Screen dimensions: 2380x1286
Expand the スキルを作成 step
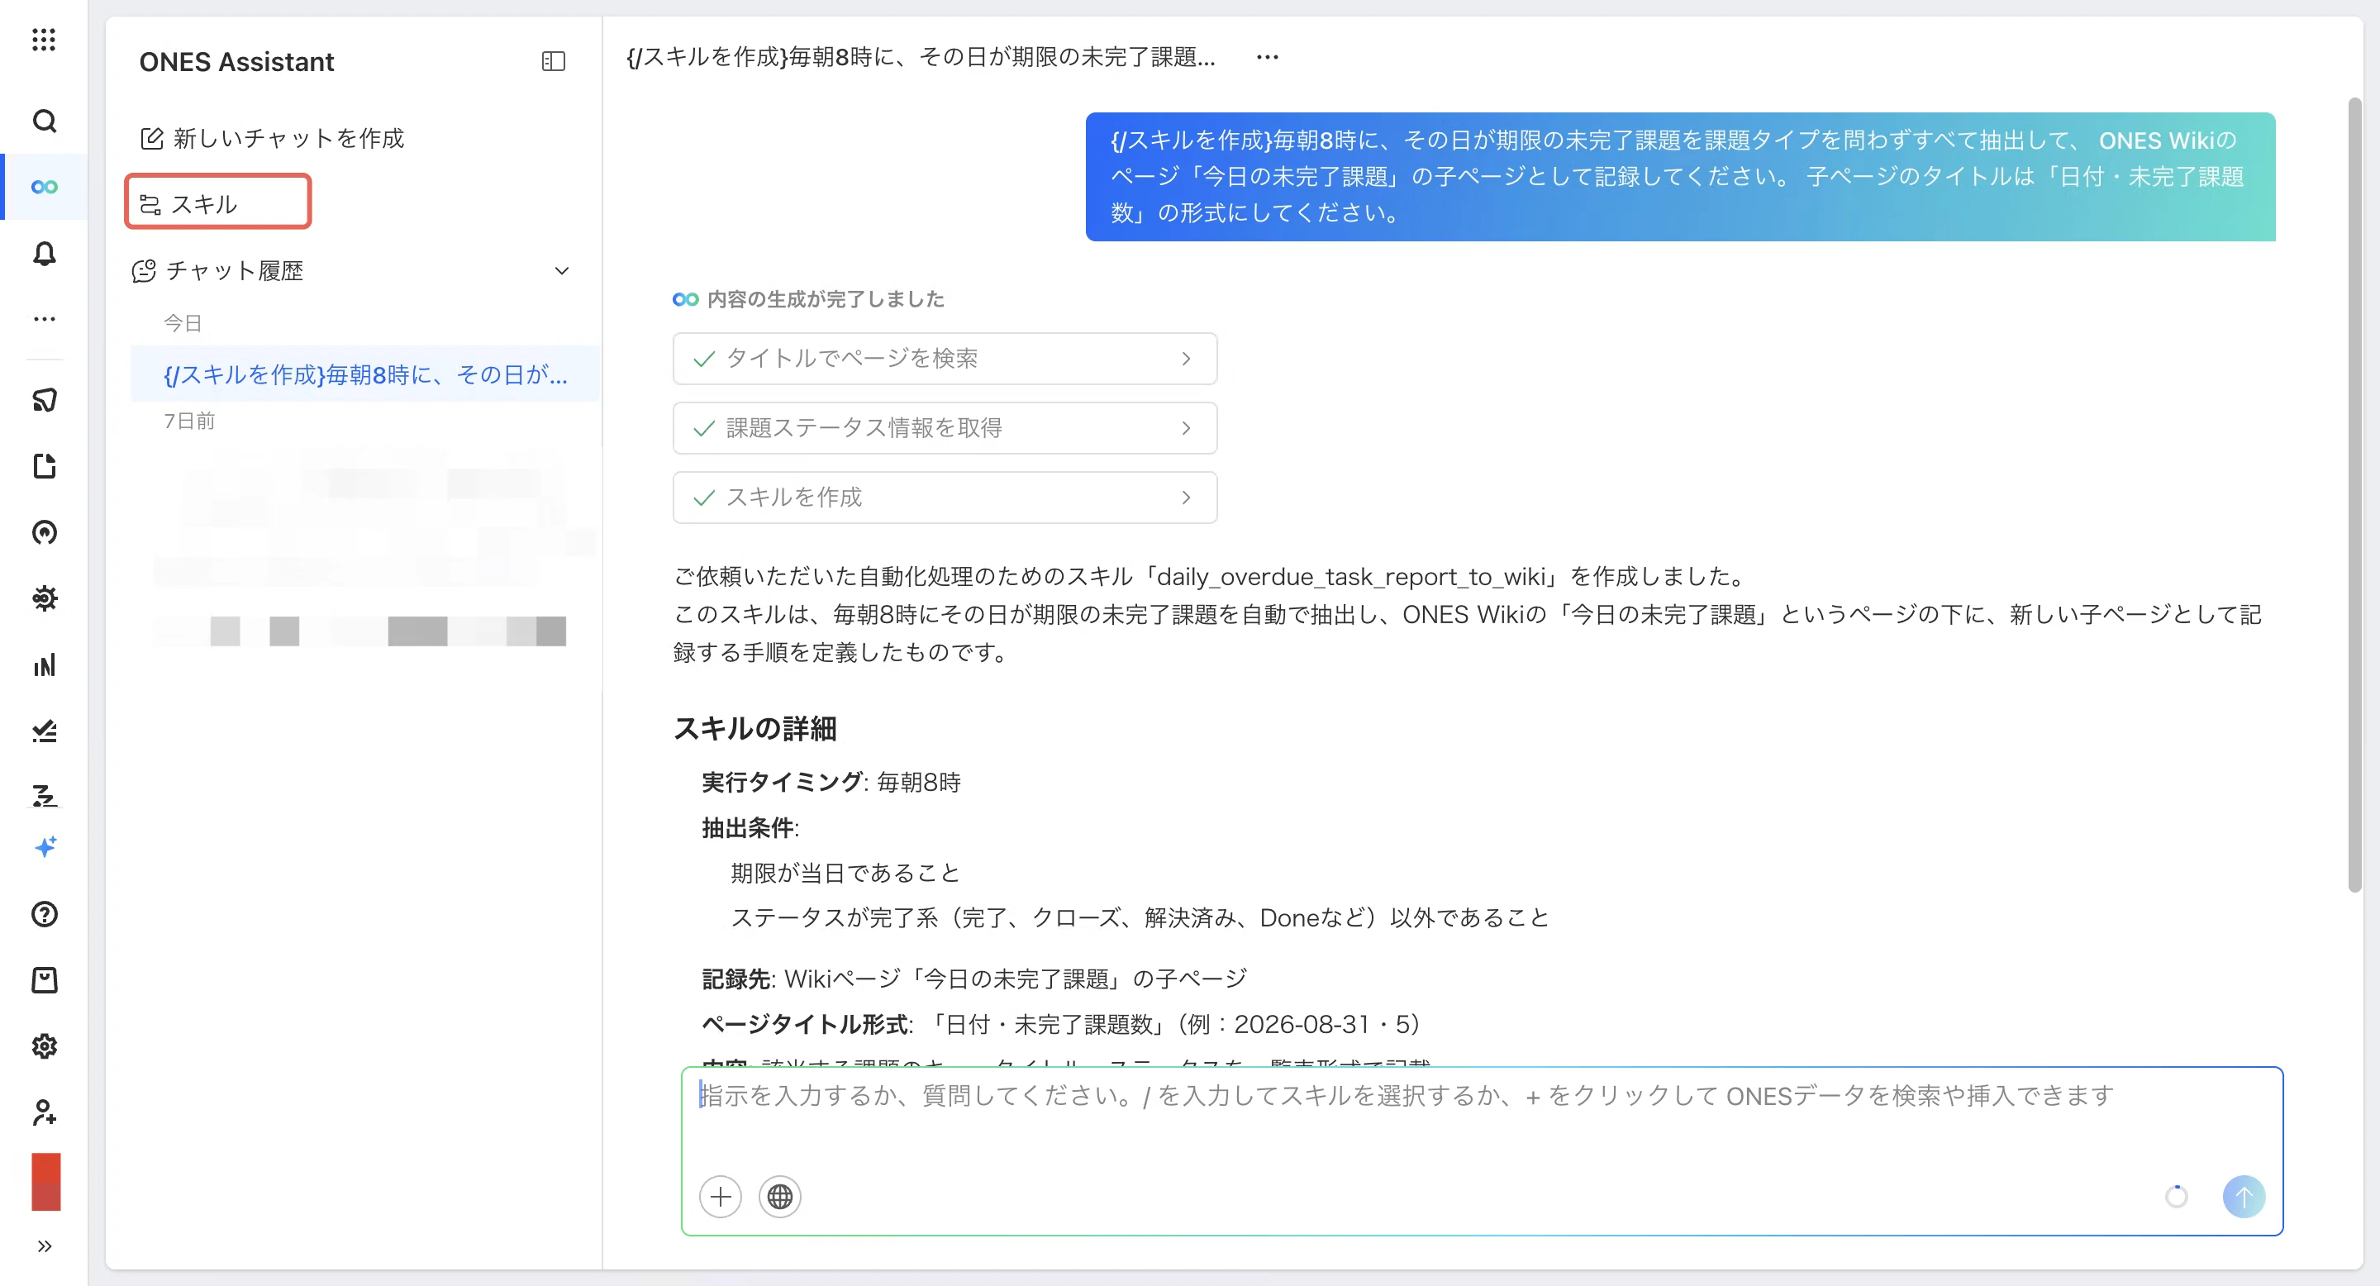(x=945, y=497)
